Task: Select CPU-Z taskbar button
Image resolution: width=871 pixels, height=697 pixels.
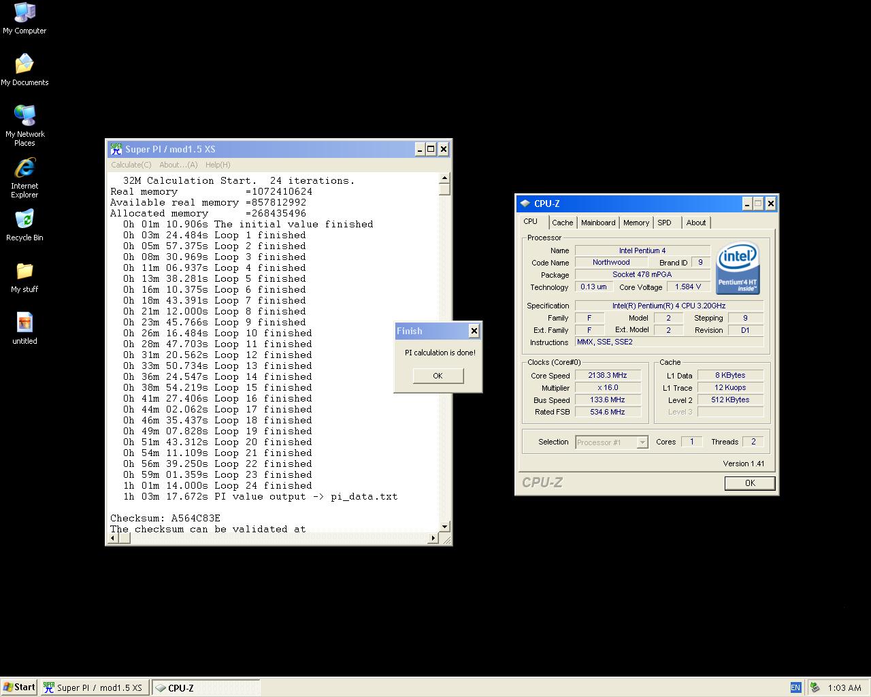Action: [206, 687]
